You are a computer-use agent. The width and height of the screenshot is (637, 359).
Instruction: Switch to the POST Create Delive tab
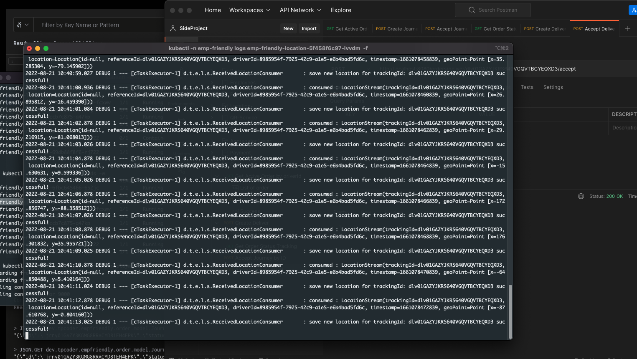point(544,29)
